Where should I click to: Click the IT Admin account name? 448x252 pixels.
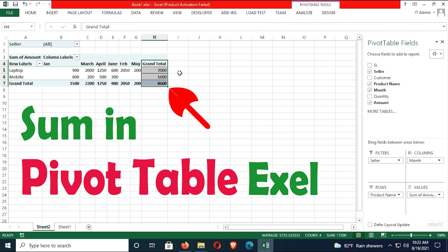[x=422, y=13]
